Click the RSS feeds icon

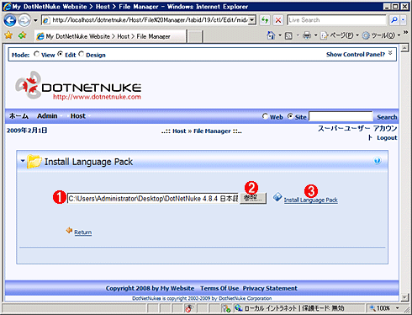click(288, 35)
